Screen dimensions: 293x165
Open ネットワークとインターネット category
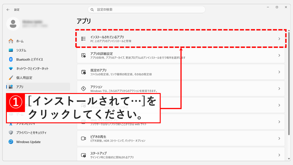pyautogui.click(x=38, y=68)
